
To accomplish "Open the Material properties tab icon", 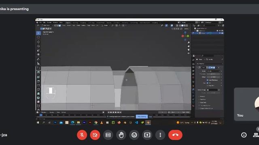I will pos(193,106).
